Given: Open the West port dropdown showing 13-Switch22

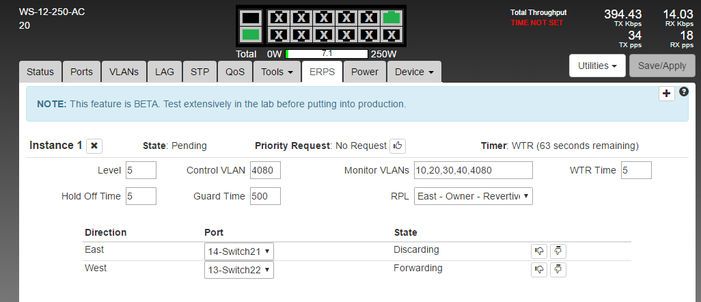Looking at the screenshot, I should point(239,270).
